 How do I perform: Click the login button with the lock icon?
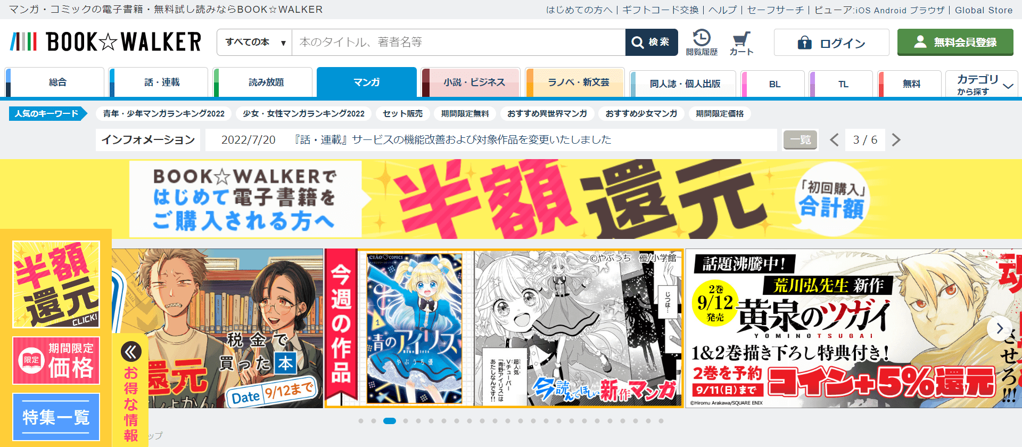831,43
